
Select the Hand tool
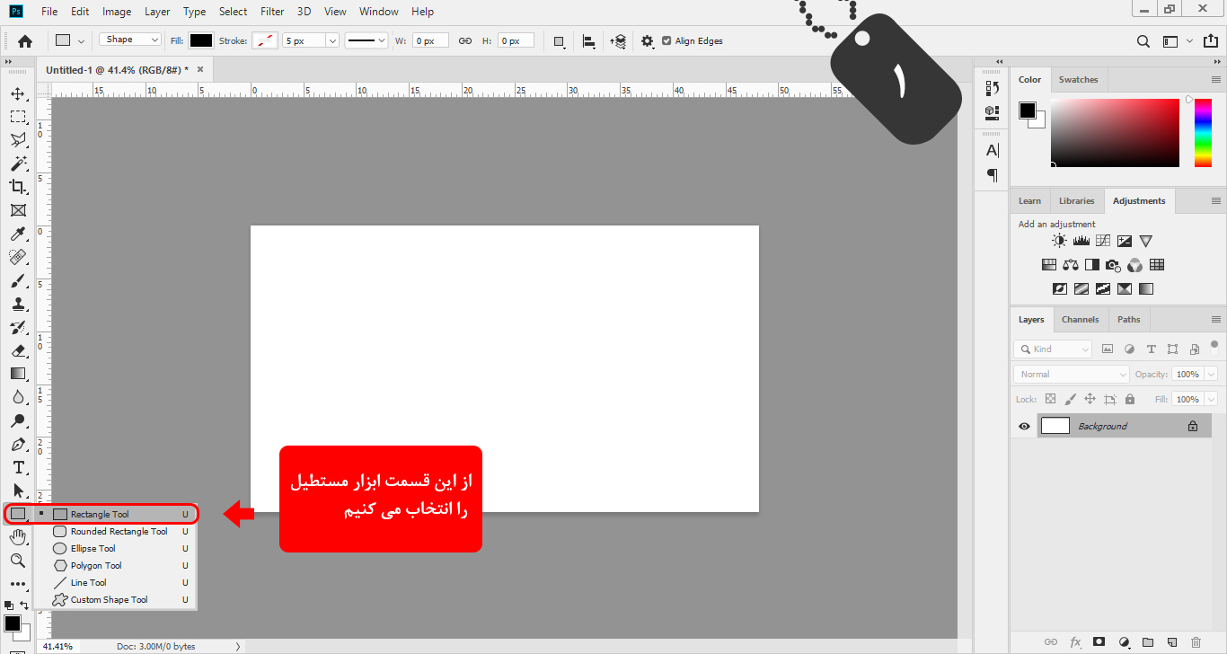tap(18, 537)
